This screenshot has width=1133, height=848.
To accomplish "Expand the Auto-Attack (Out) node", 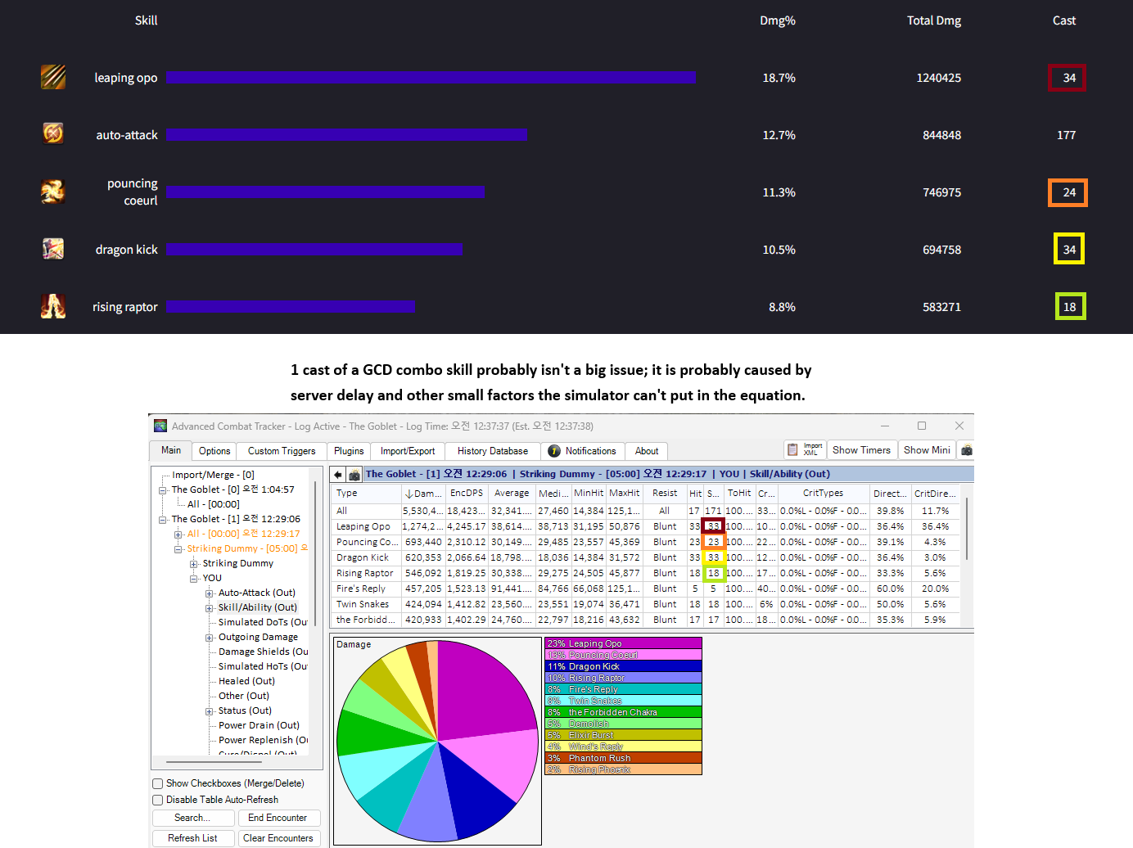I will [x=210, y=593].
